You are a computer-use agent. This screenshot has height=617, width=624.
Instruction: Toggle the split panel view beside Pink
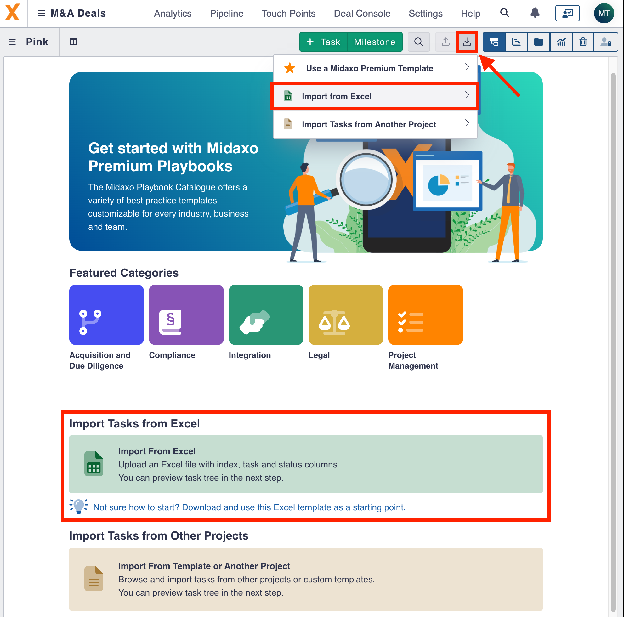click(x=73, y=42)
